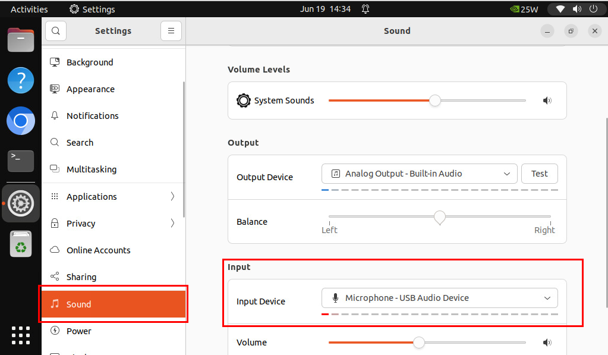608x355 pixels.
Task: Expand the Input Device microphone dropdown
Action: tap(439, 298)
